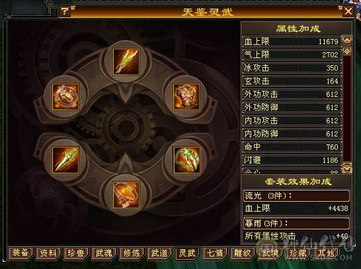Click the attribute list scrollbar thumb
This screenshot has height=269, width=361.
(x=347, y=51)
